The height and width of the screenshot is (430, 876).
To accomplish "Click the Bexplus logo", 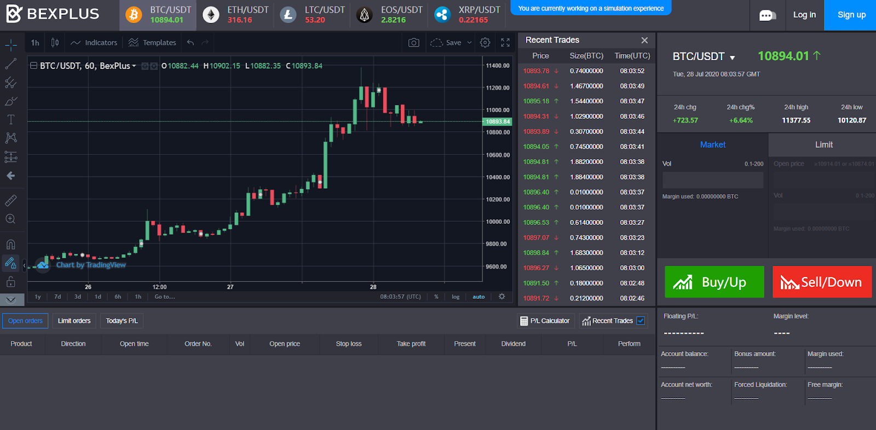I will 53,14.
